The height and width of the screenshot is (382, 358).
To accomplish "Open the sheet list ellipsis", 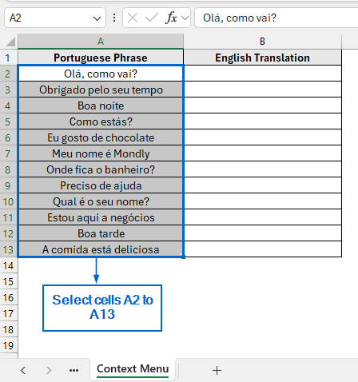I will [74, 370].
